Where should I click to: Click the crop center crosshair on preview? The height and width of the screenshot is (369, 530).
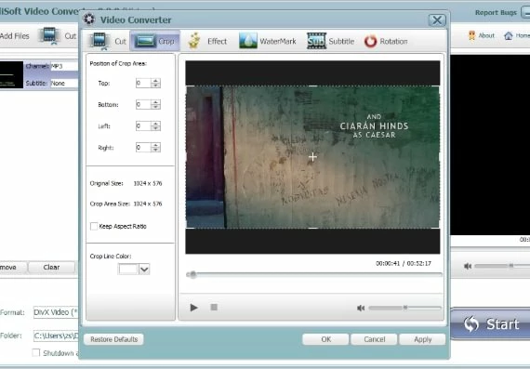(x=312, y=157)
